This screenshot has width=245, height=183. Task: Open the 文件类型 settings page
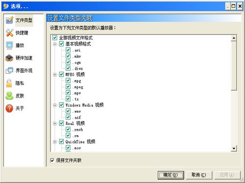click(x=24, y=20)
